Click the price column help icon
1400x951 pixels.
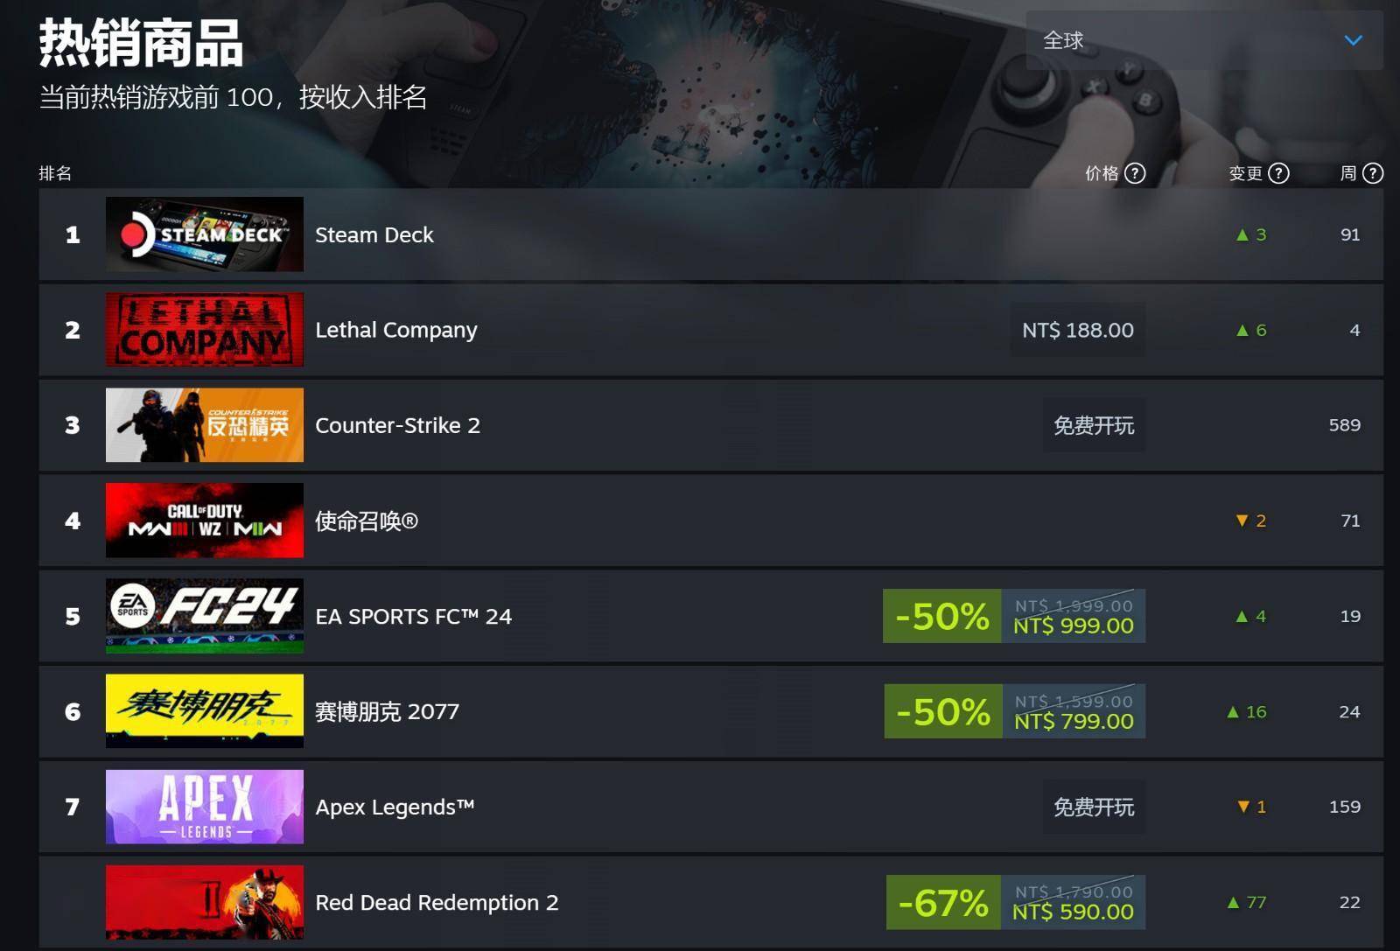pyautogui.click(x=1135, y=173)
